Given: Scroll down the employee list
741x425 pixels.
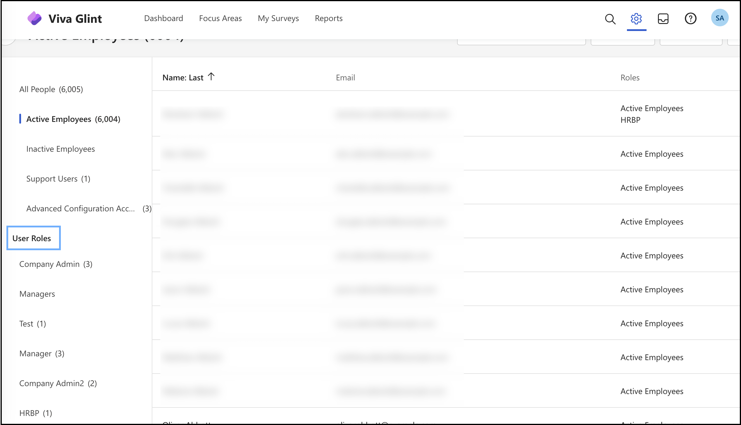Looking at the screenshot, I should click(x=737, y=249).
